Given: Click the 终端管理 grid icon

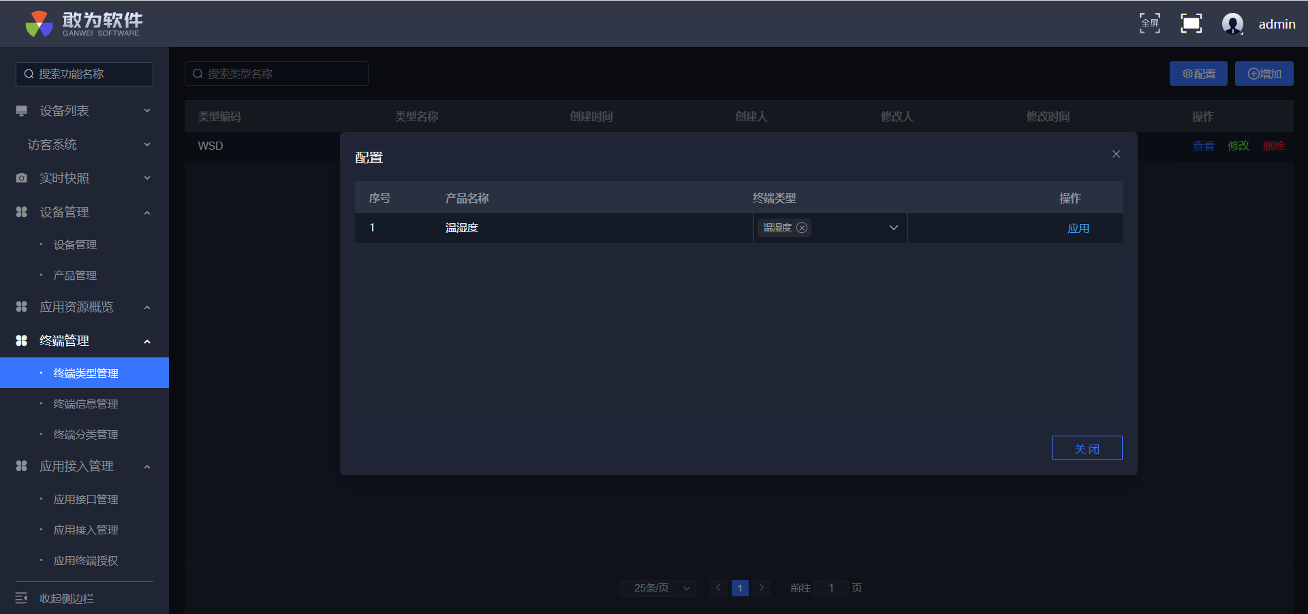Looking at the screenshot, I should [22, 340].
